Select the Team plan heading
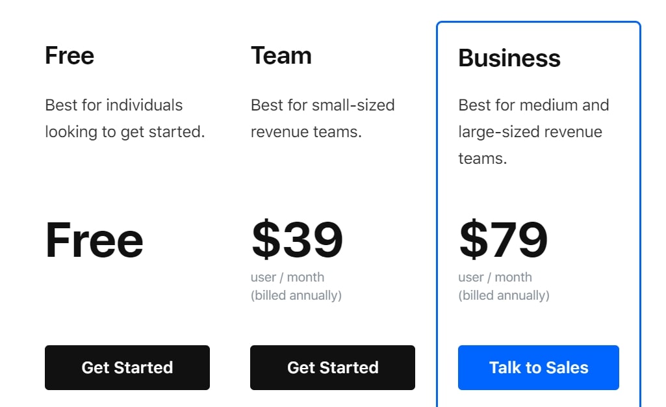This screenshot has height=407, width=666. click(x=281, y=56)
